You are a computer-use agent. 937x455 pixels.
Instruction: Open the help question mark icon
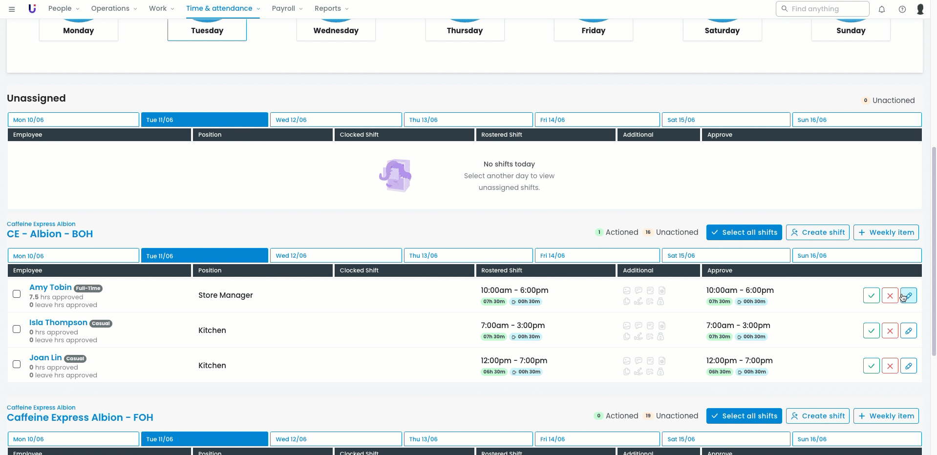pyautogui.click(x=902, y=9)
